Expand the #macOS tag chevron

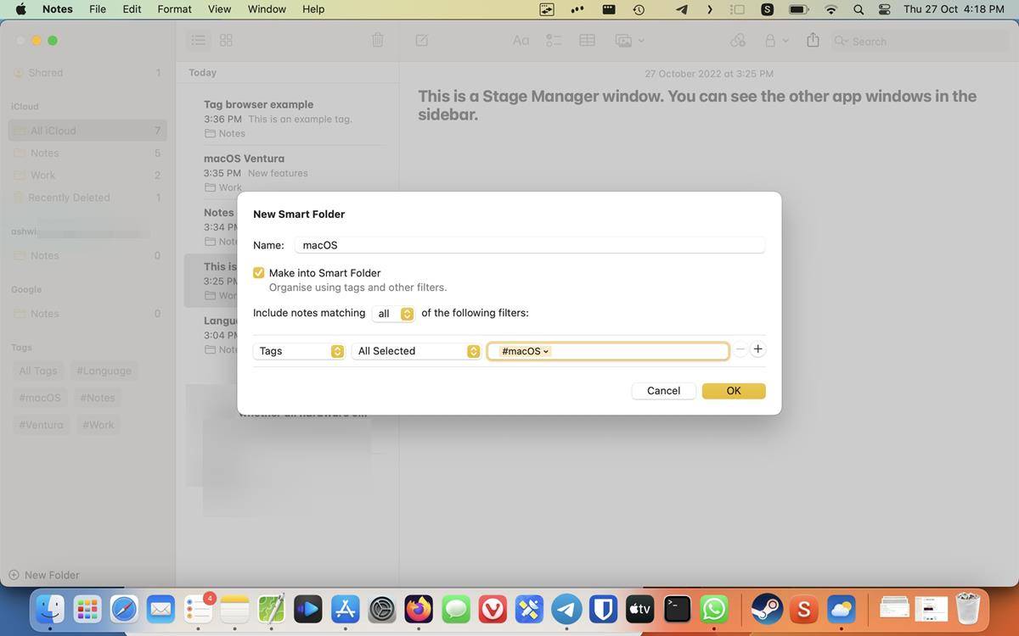[545, 350]
